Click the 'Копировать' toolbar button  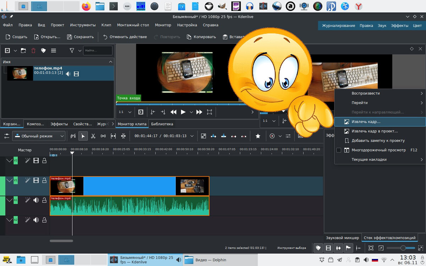click(201, 37)
